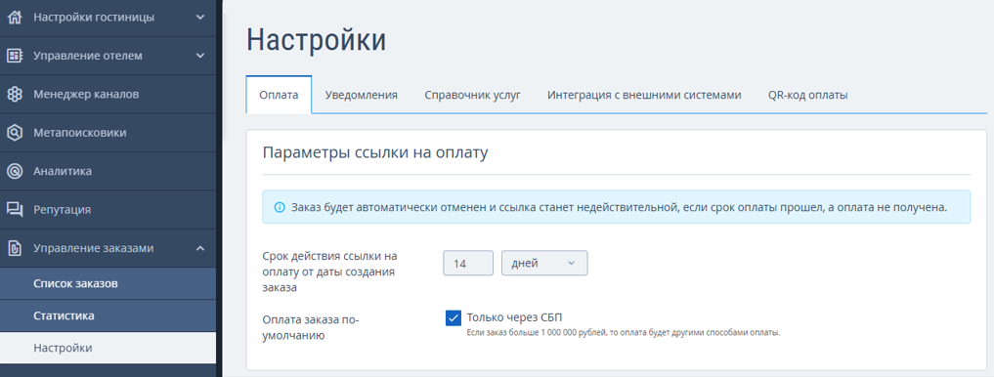Switch to the Справочник услуг tab
The image size is (994, 377).
pos(472,95)
